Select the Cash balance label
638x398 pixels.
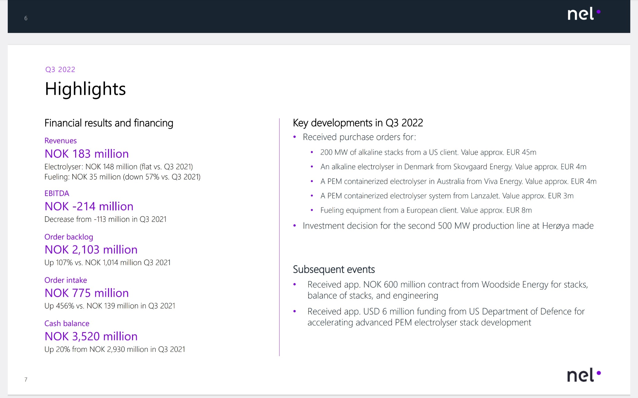coord(67,324)
